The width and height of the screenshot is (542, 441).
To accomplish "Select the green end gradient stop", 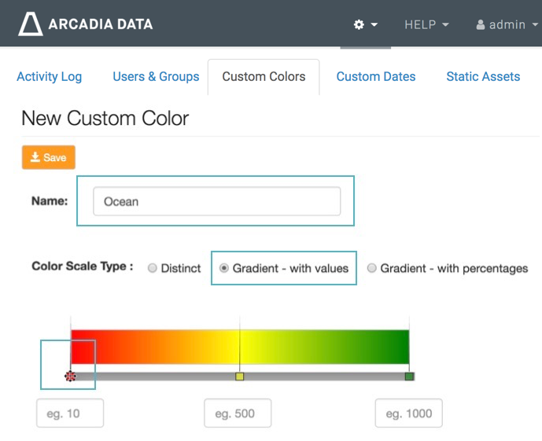I will tap(409, 377).
